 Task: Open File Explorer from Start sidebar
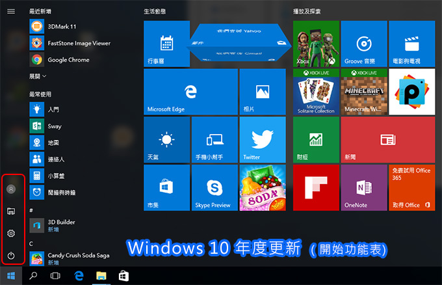pos(11,211)
